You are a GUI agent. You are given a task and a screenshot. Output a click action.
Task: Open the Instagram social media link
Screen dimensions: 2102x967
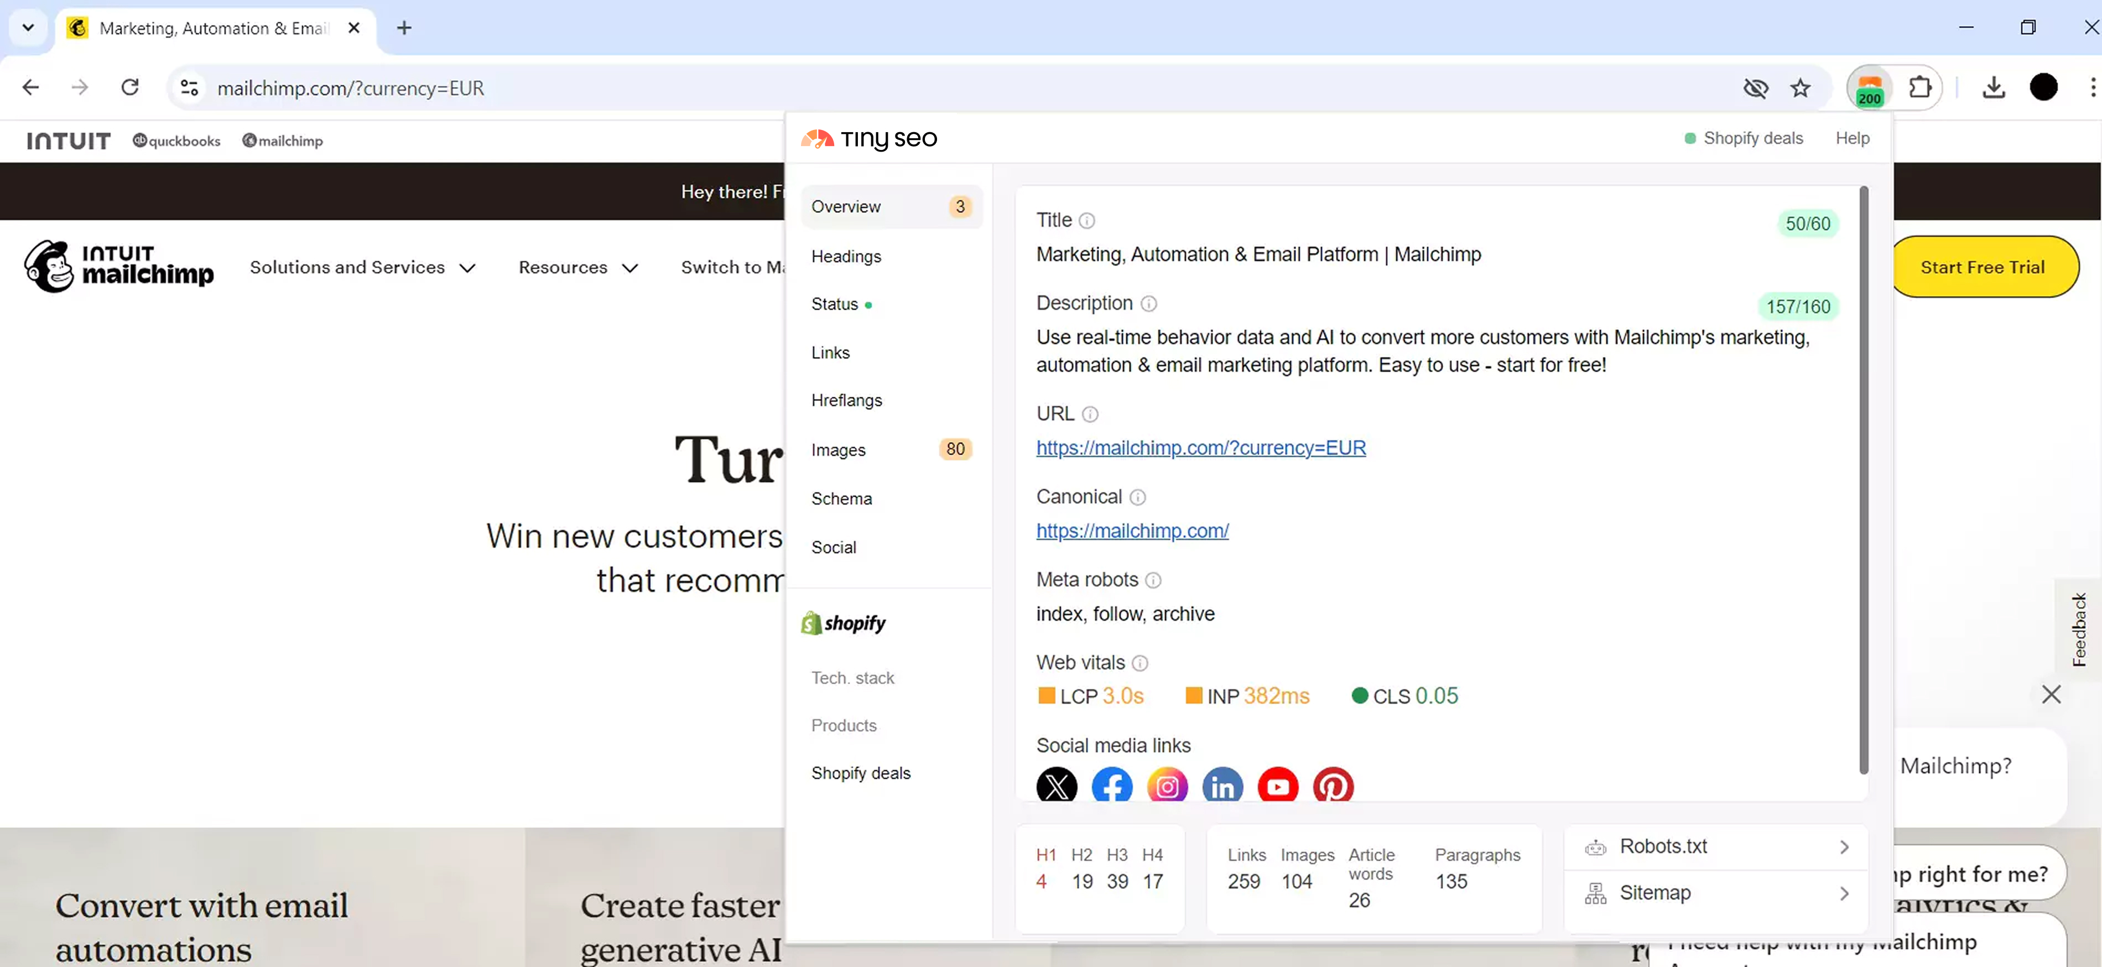point(1167,785)
